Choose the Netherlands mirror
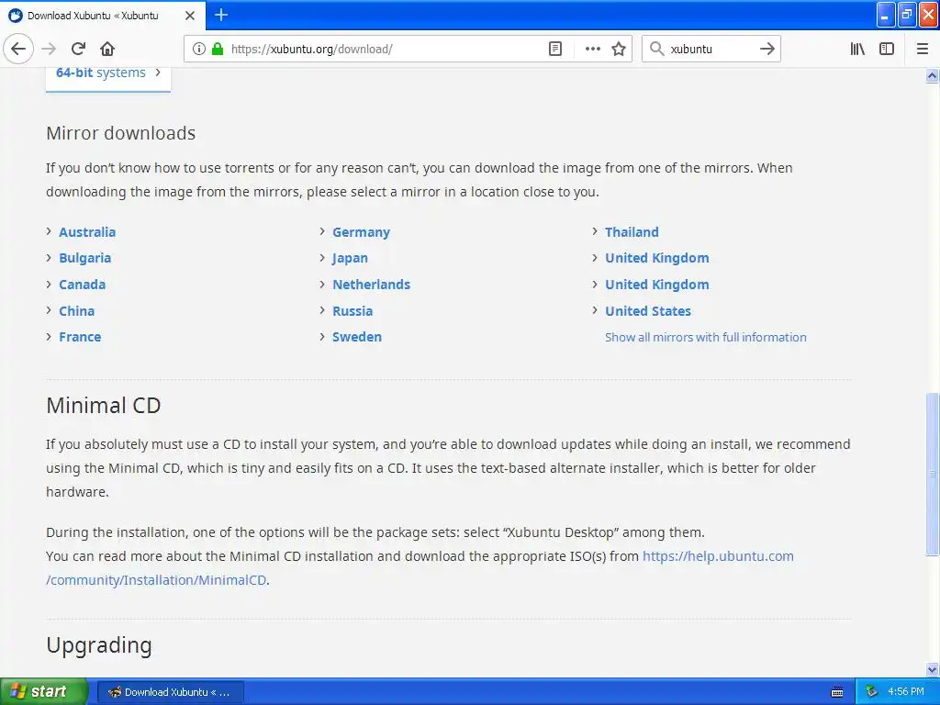The image size is (940, 705). tap(371, 285)
